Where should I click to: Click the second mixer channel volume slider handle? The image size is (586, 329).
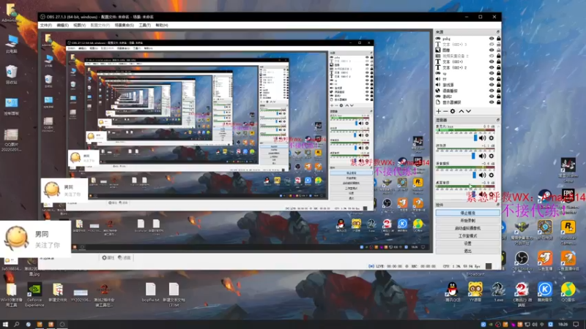[473, 156]
